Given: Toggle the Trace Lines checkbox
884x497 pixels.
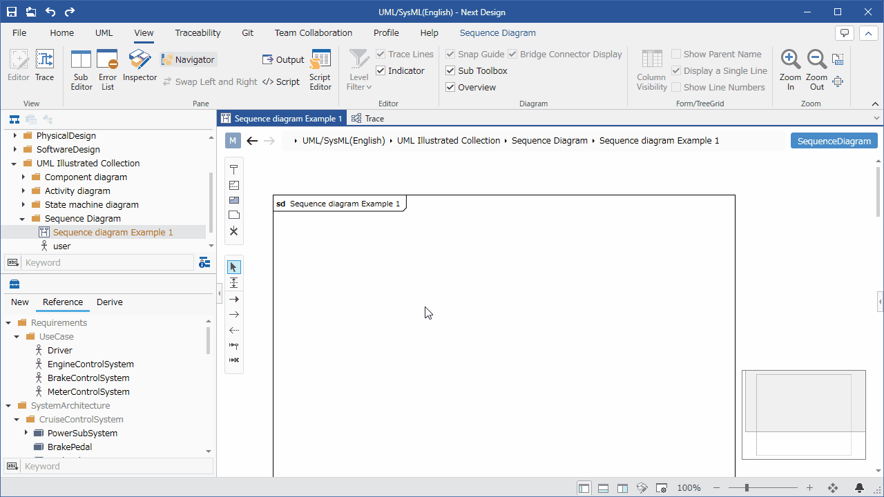Looking at the screenshot, I should coord(381,54).
